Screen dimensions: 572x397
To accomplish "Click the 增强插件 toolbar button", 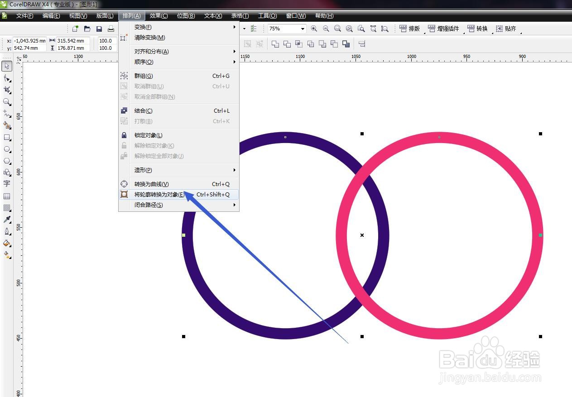I will point(443,29).
